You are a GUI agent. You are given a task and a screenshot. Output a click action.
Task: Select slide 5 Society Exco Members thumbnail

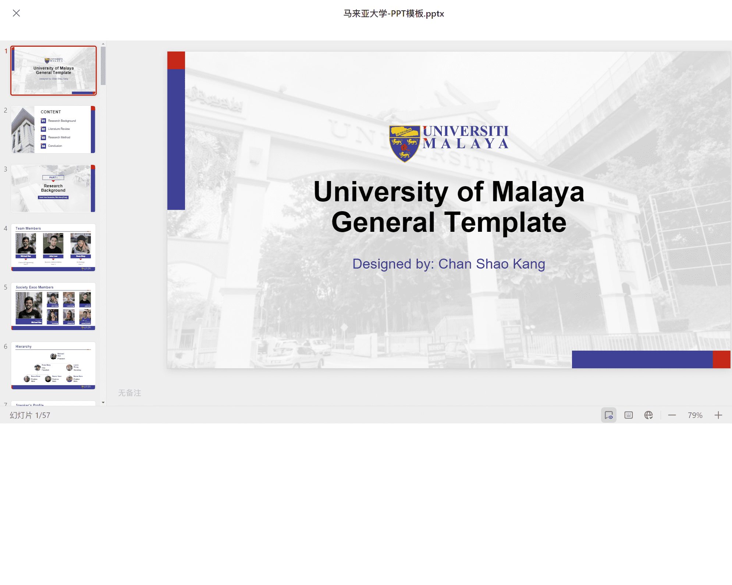(53, 306)
